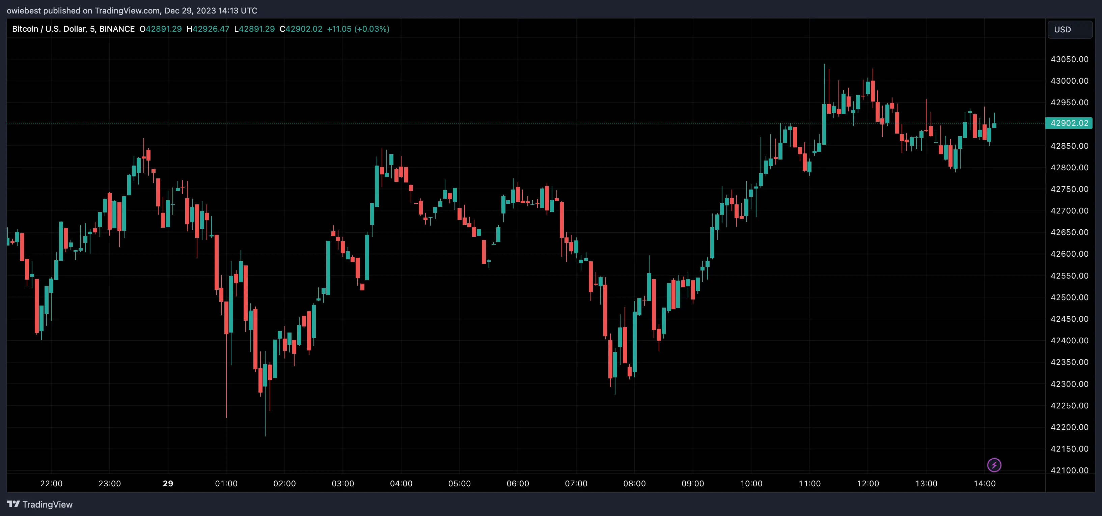Click the 42200.00 price axis label
The width and height of the screenshot is (1102, 516).
point(1070,427)
